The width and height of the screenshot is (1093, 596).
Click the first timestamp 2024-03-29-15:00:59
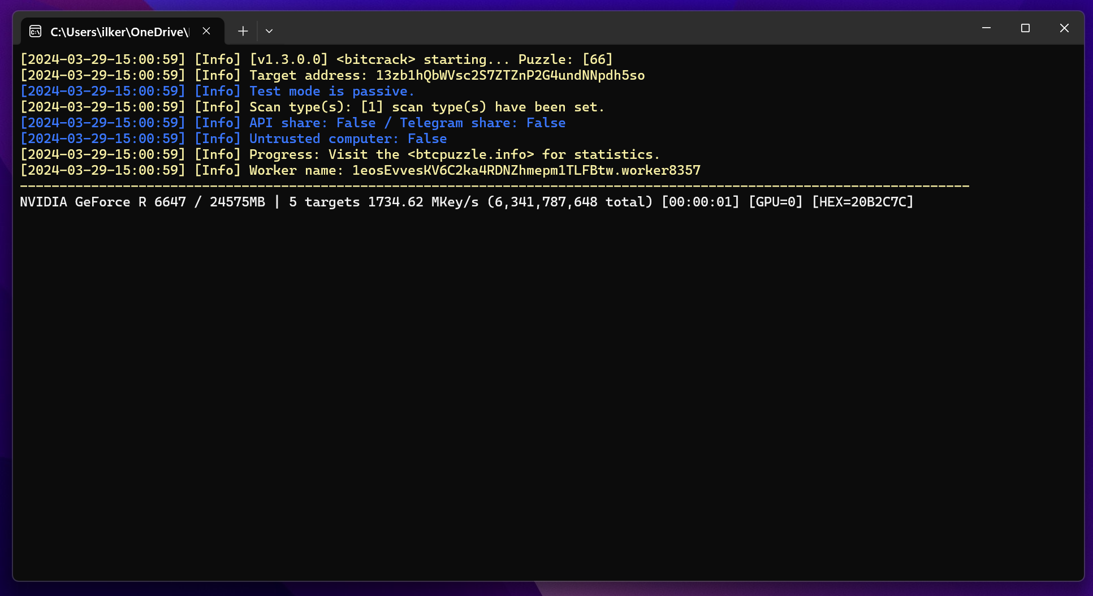point(103,59)
